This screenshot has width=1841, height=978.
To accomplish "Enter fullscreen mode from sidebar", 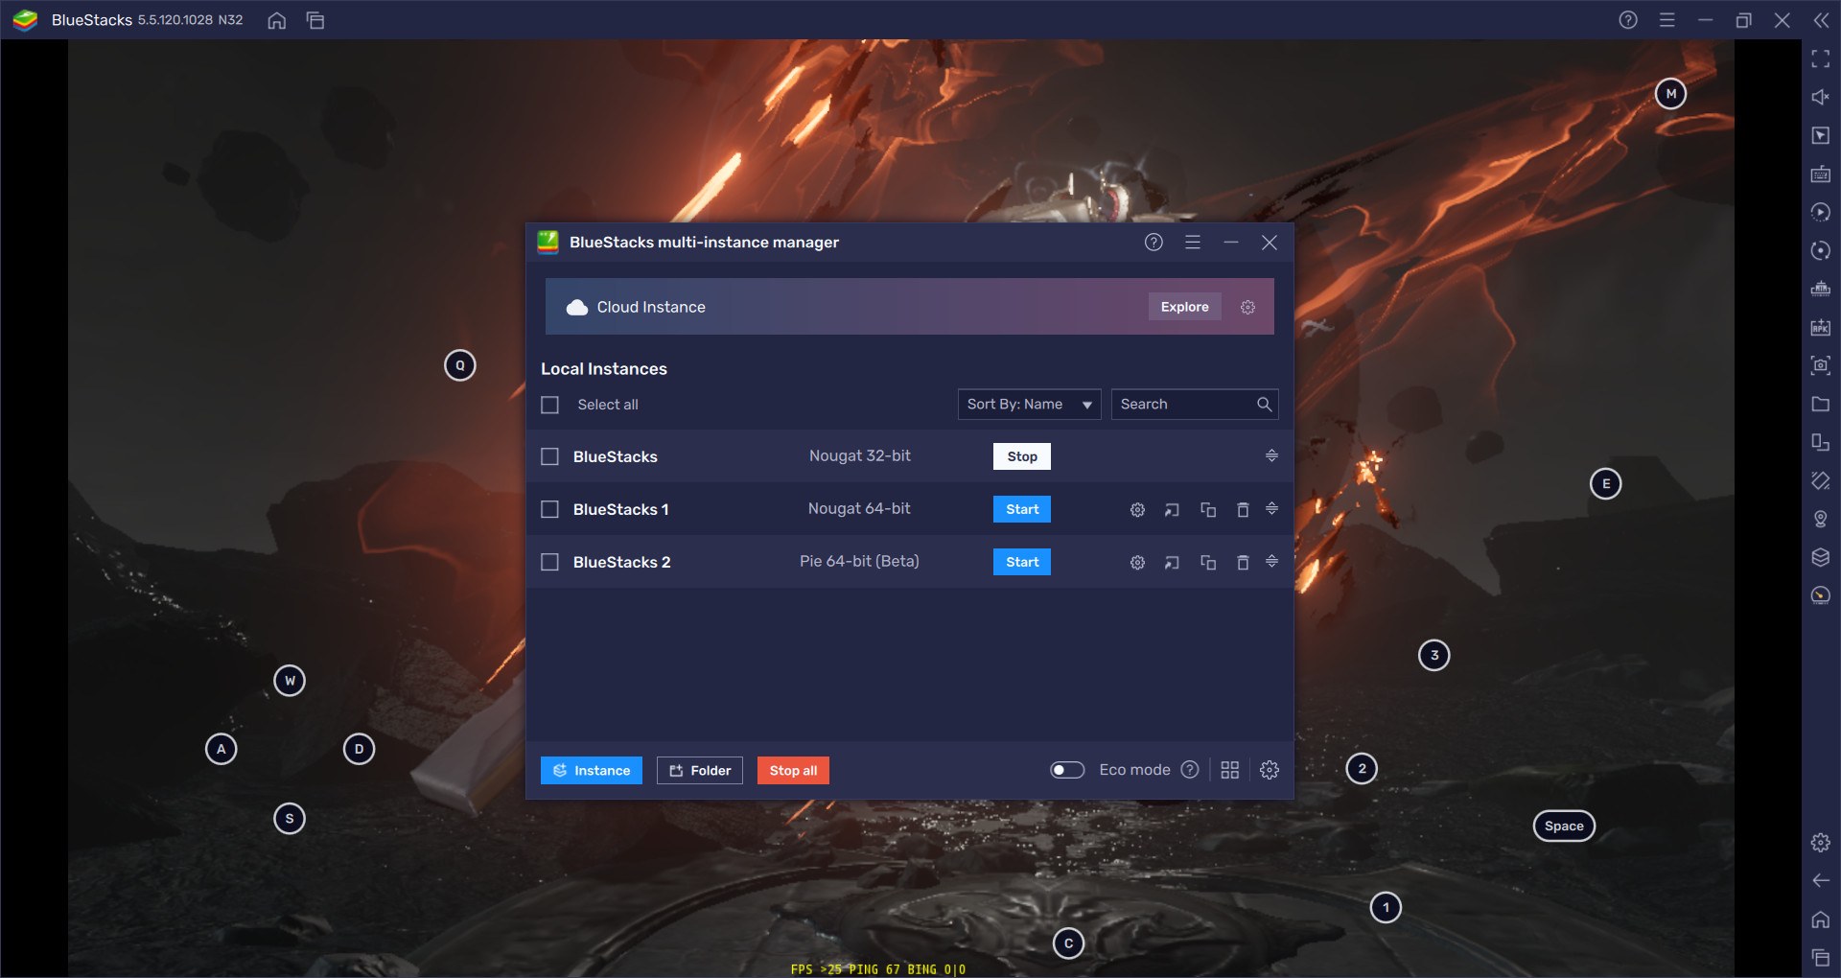I will [x=1821, y=59].
